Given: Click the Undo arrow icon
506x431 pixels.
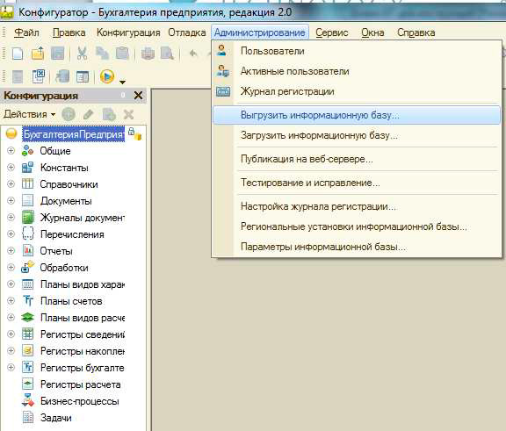Looking at the screenshot, I should click(x=193, y=54).
